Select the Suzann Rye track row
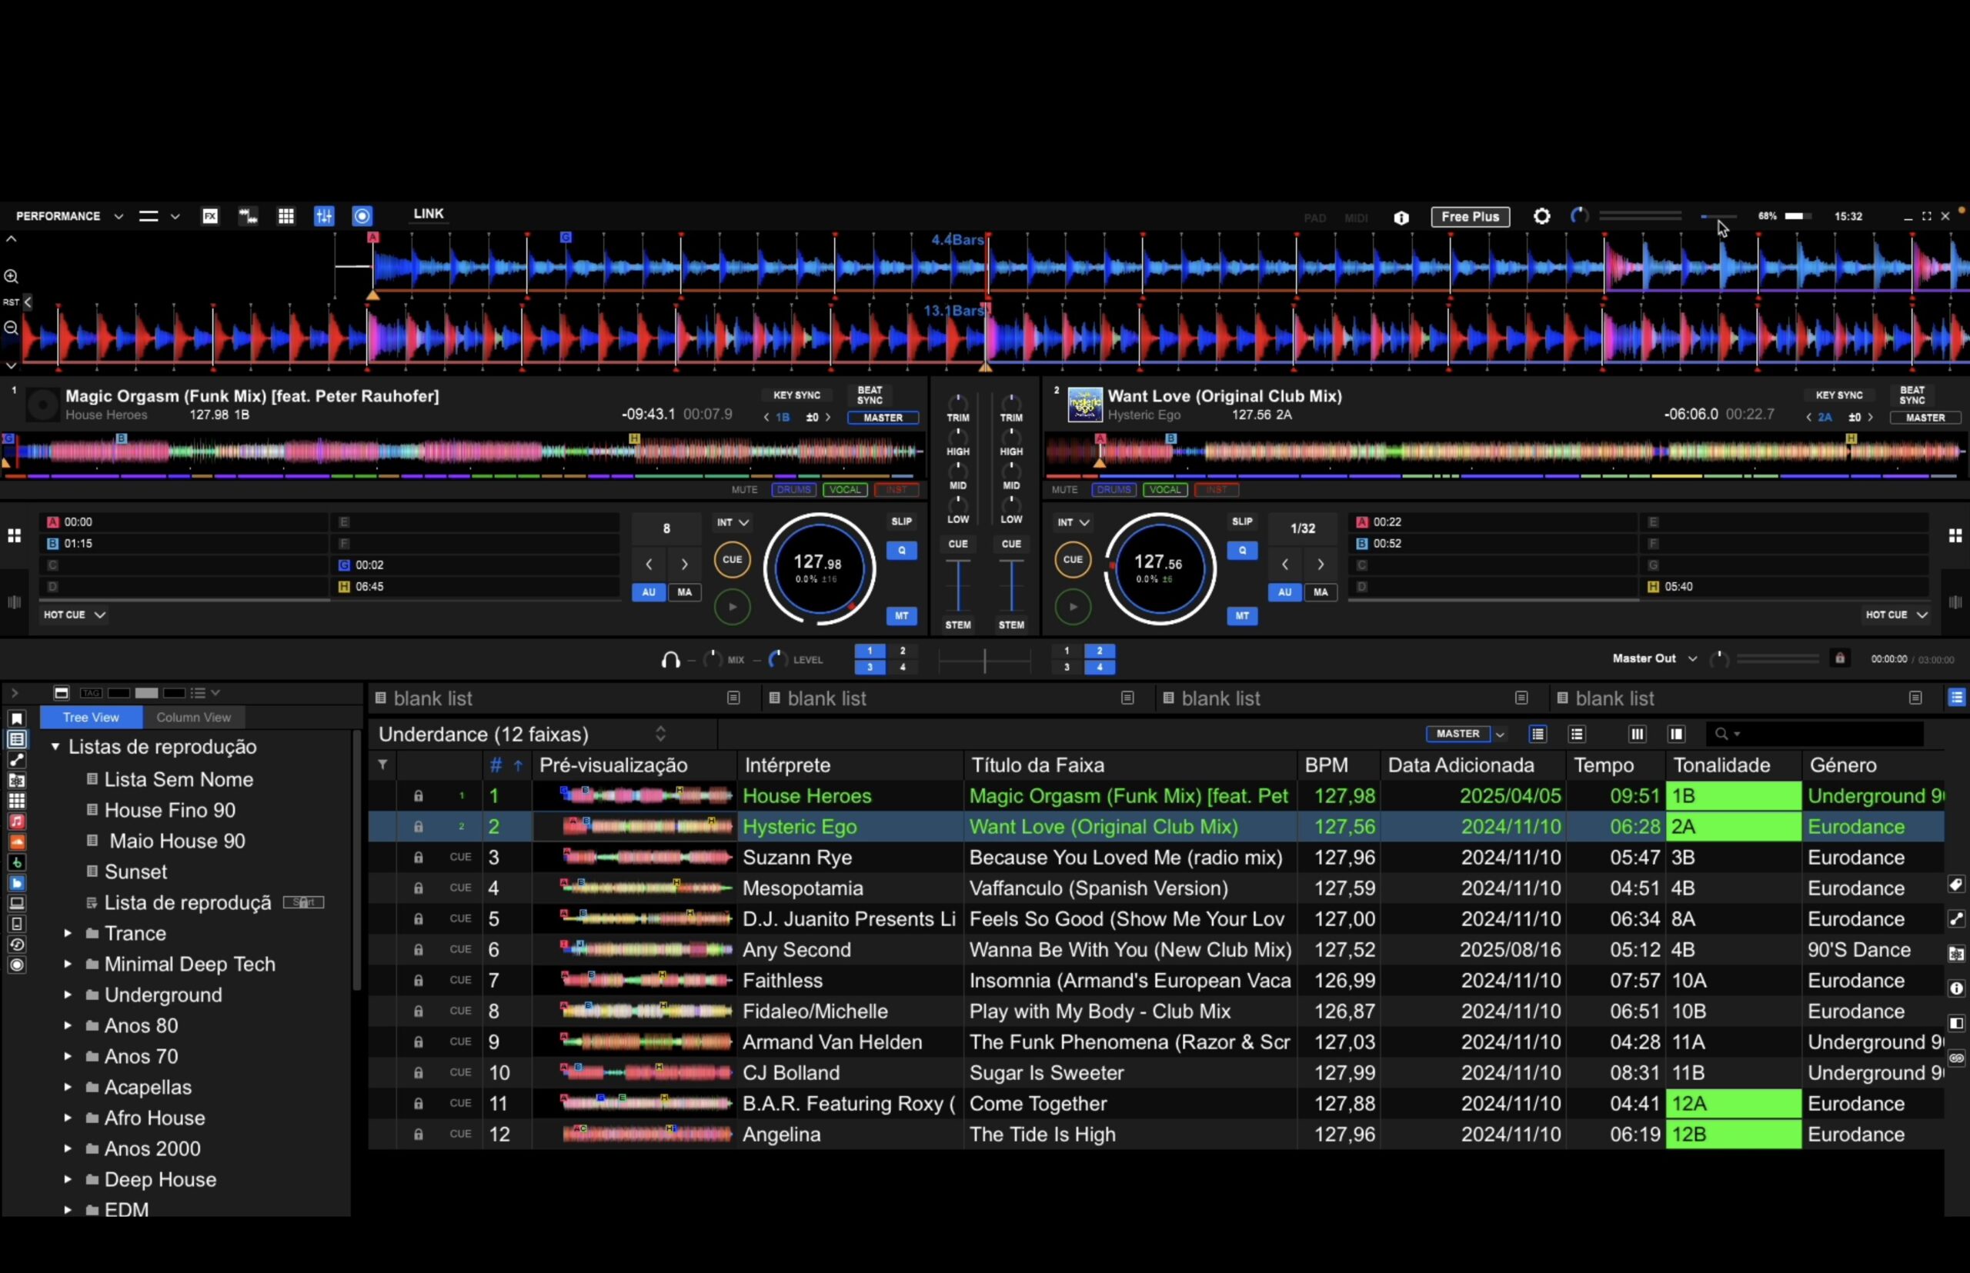The width and height of the screenshot is (1970, 1273). (796, 857)
